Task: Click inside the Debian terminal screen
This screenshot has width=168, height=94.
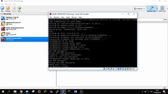Action: 93,43
